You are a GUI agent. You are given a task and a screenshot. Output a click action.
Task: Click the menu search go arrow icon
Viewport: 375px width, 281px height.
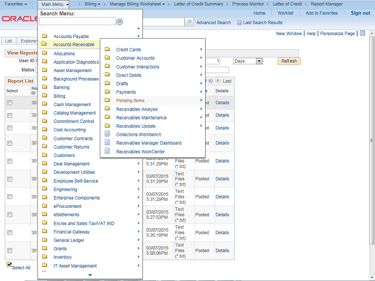click(120, 22)
